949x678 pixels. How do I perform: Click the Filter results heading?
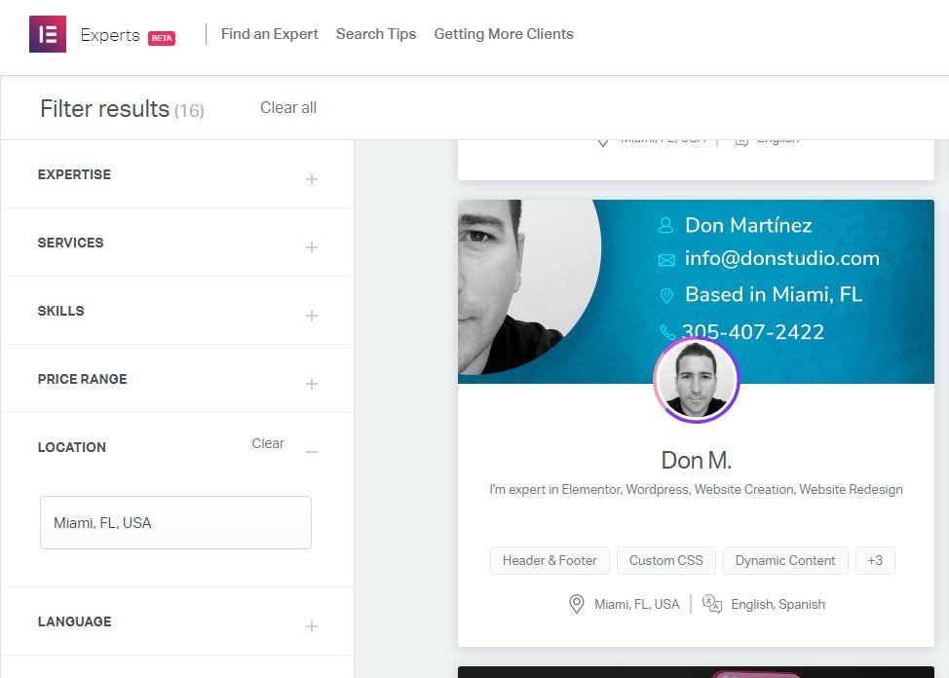coord(104,109)
